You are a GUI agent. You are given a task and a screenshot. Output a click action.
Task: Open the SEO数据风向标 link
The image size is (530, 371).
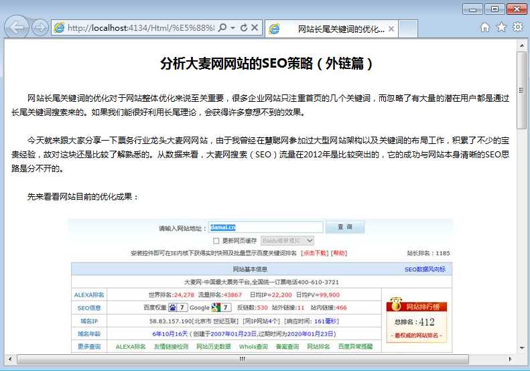[425, 269]
